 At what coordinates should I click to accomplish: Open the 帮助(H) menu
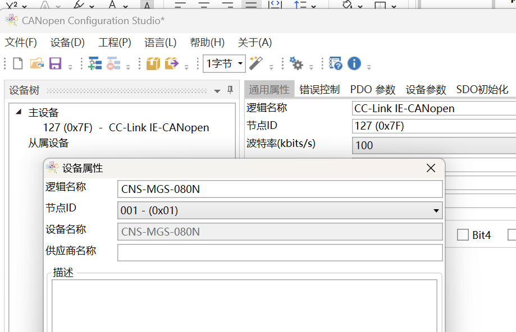tap(207, 43)
